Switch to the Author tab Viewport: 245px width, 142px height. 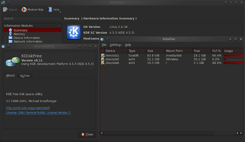click(x=25, y=76)
